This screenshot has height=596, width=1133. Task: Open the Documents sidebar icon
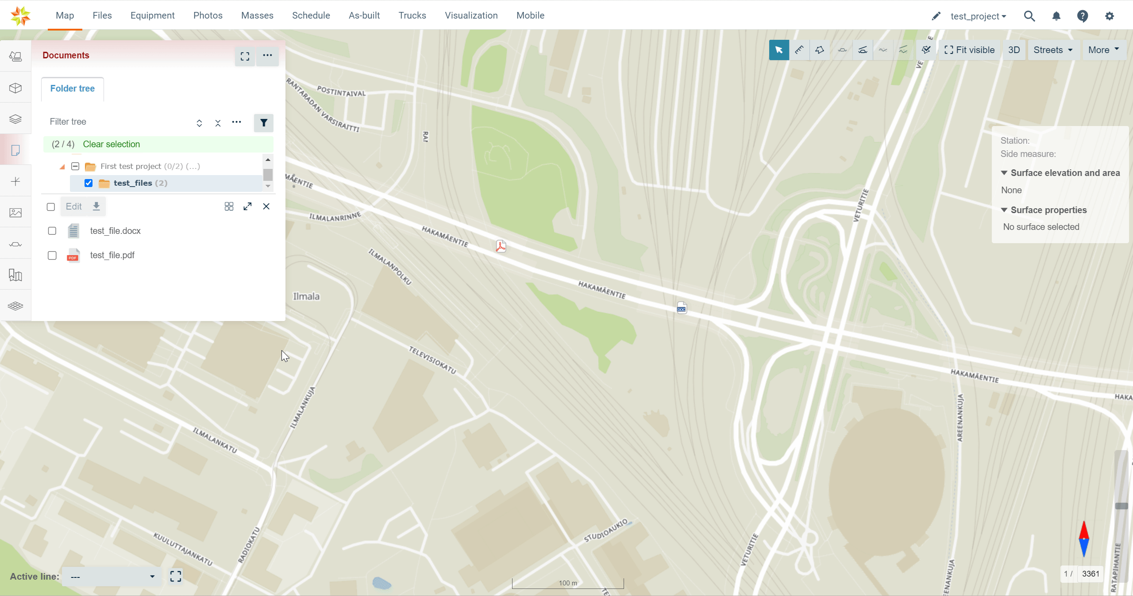point(15,150)
